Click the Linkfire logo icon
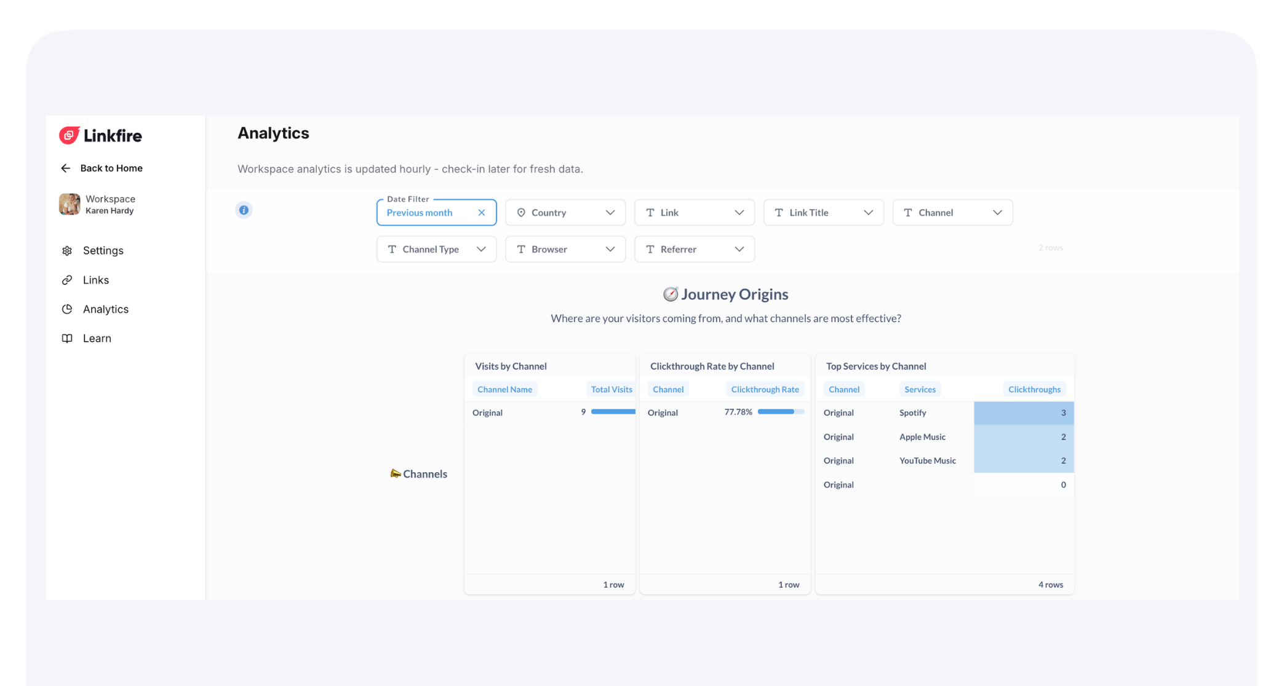The height and width of the screenshot is (686, 1287). pos(69,135)
